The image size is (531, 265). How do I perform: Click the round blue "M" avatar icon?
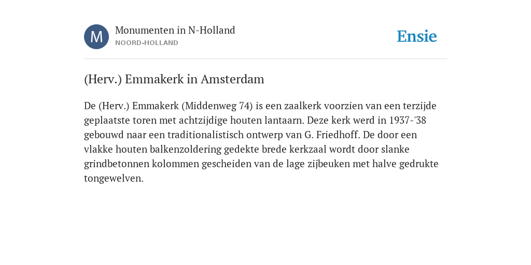pyautogui.click(x=96, y=37)
